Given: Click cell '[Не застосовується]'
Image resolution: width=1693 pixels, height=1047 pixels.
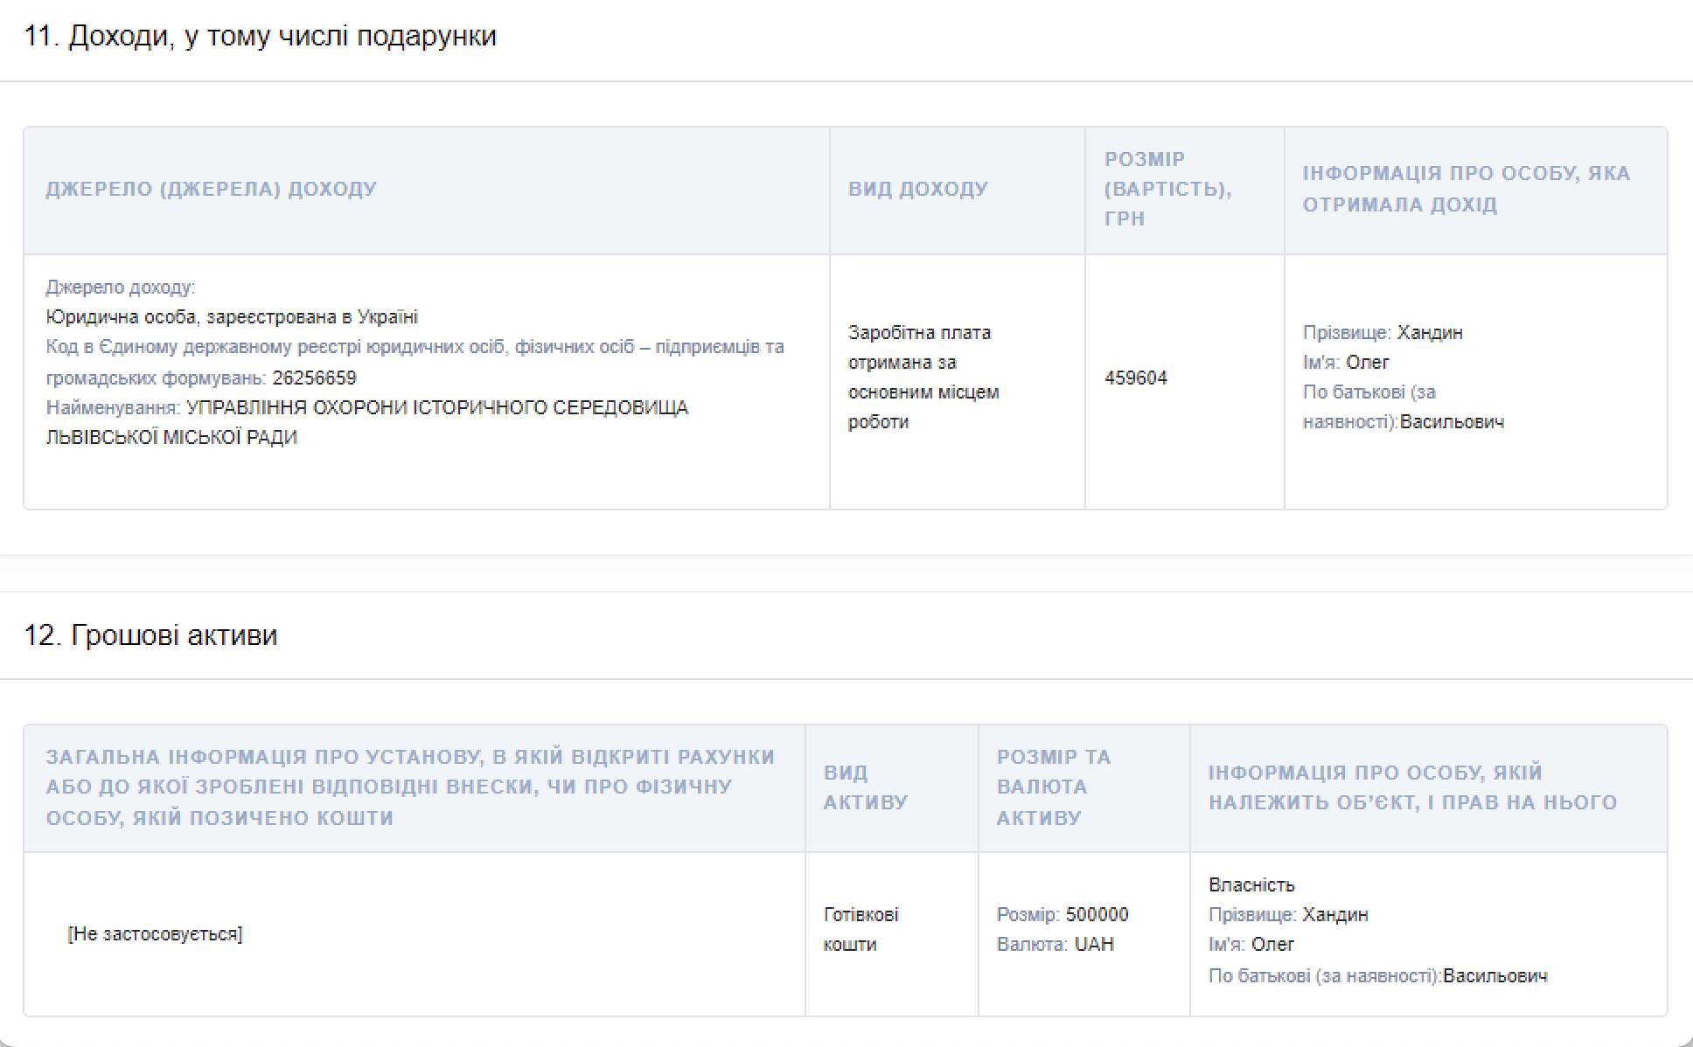Looking at the screenshot, I should click(x=155, y=933).
